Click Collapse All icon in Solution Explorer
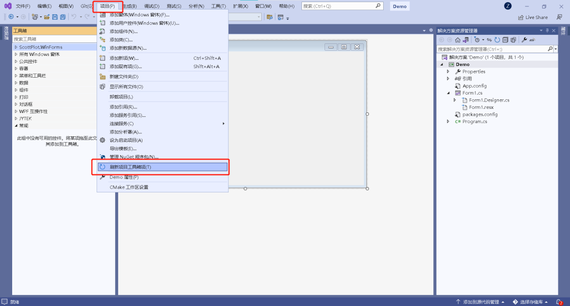Viewport: 570px width, 306px height. (x=505, y=40)
